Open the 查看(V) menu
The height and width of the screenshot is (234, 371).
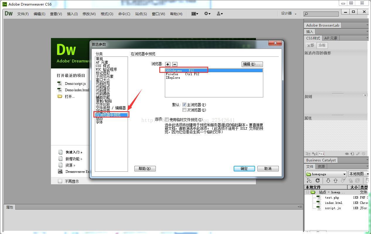56,14
